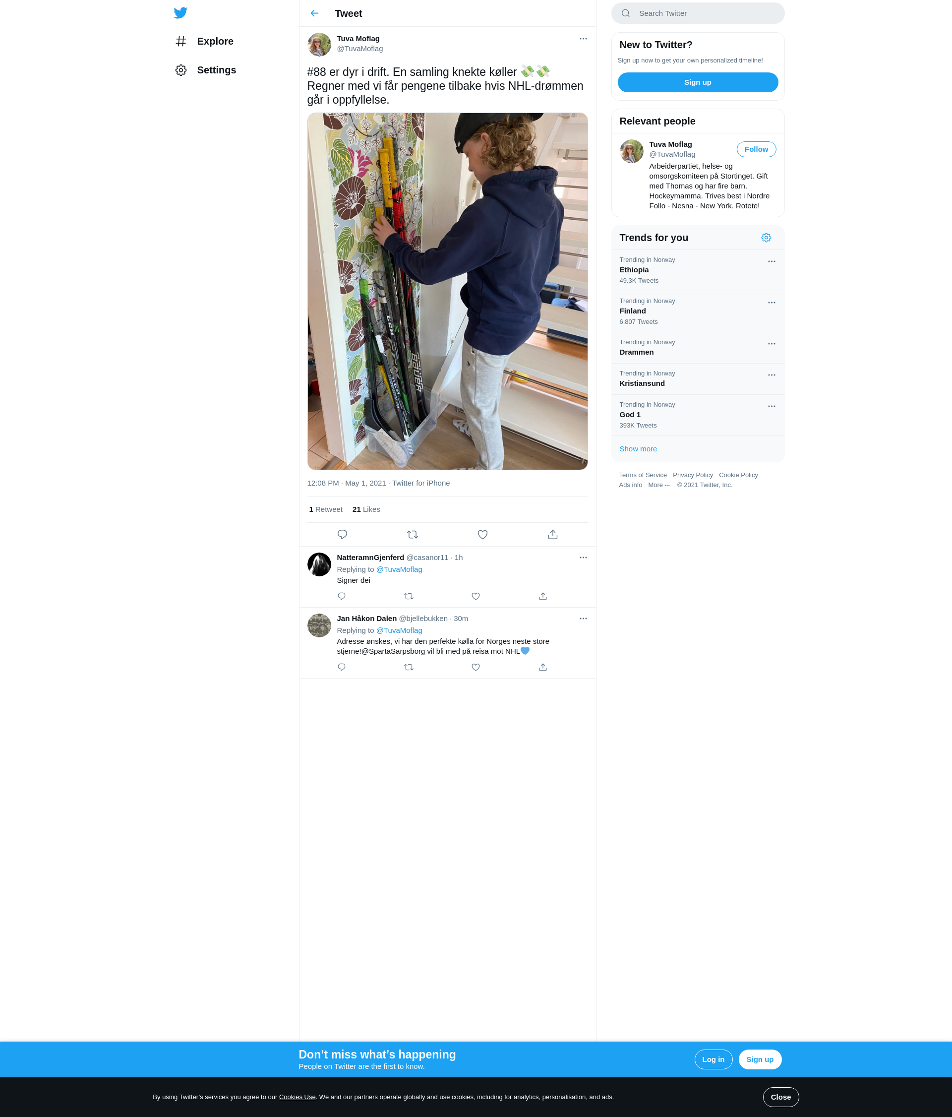The image size is (952, 1117).
Task: Click Show more trends link
Action: tap(638, 448)
